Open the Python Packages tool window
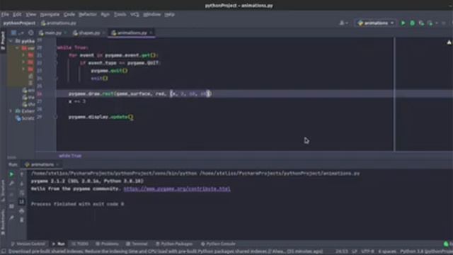This screenshot has width=453, height=255. (174, 244)
